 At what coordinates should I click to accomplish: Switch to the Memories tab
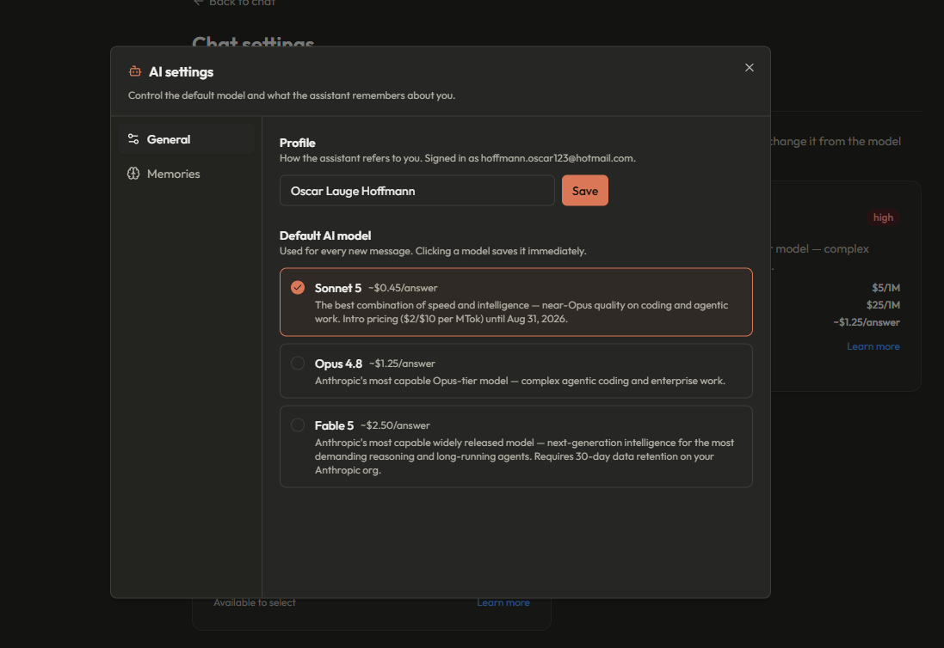pyautogui.click(x=186, y=173)
